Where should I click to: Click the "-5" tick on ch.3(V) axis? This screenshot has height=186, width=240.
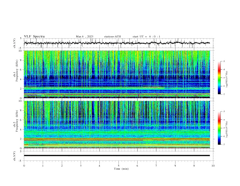20,161
